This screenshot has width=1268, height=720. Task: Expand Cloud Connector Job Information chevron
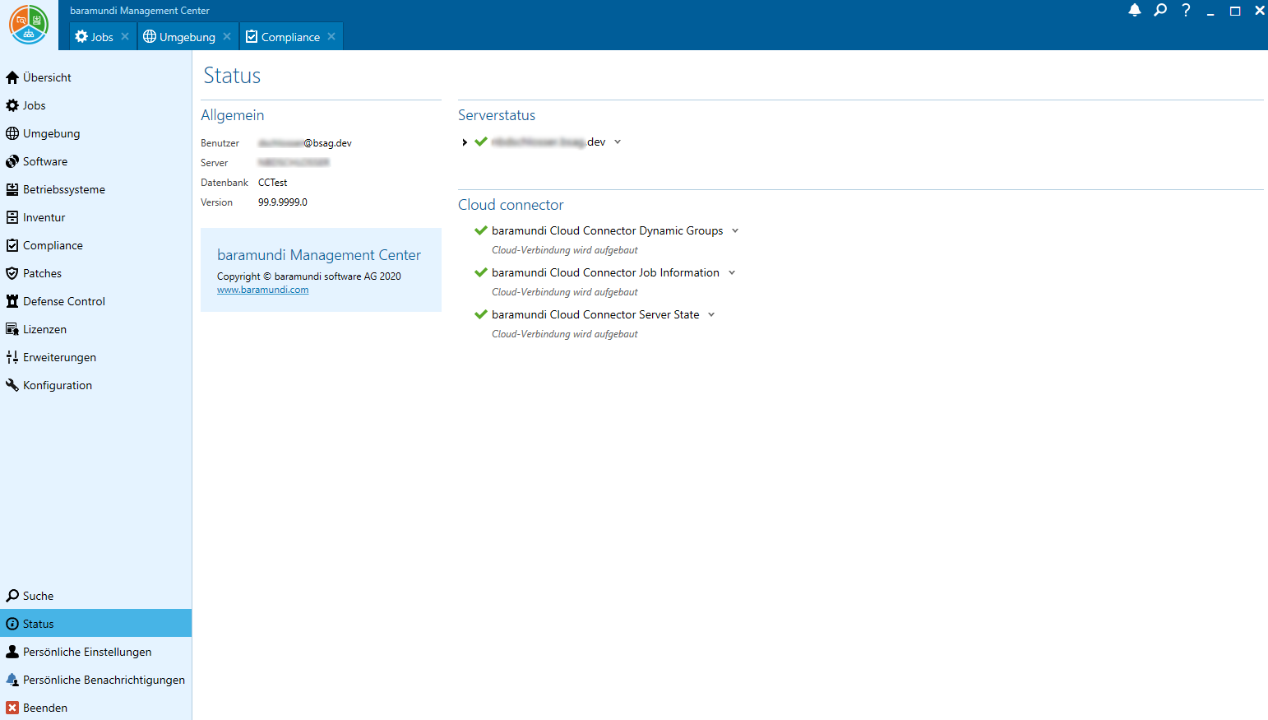pos(732,272)
